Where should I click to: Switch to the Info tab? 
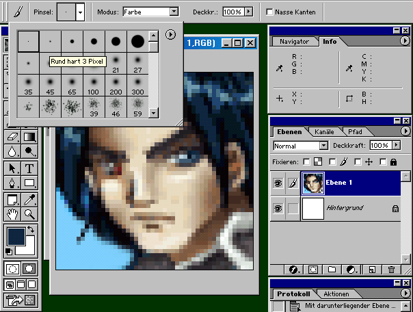330,41
